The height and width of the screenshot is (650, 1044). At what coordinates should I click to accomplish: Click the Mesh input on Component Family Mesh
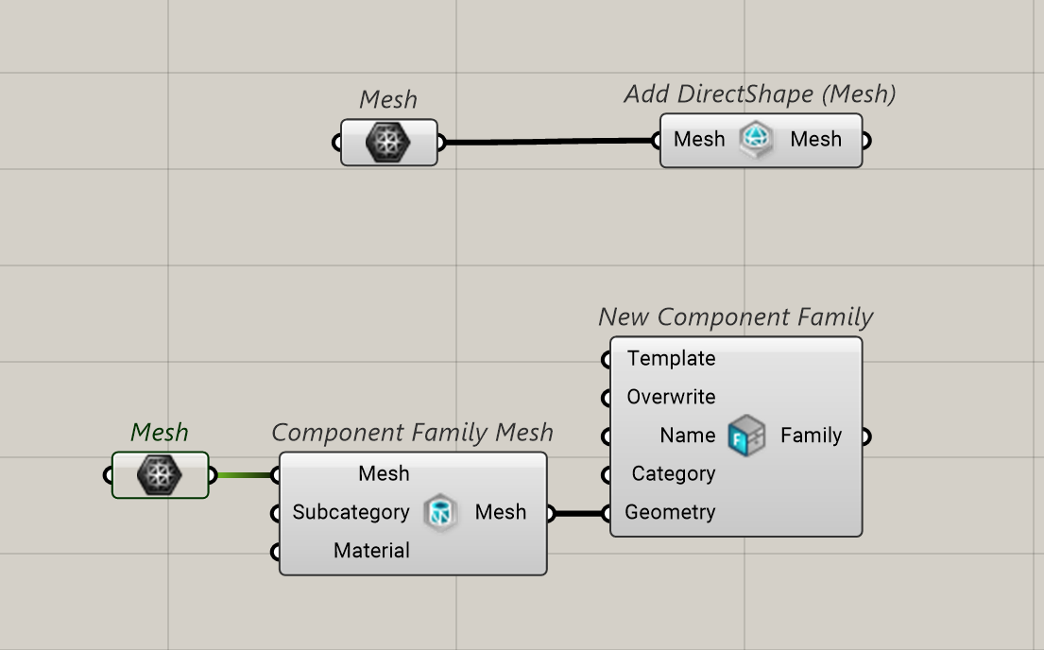click(x=384, y=473)
